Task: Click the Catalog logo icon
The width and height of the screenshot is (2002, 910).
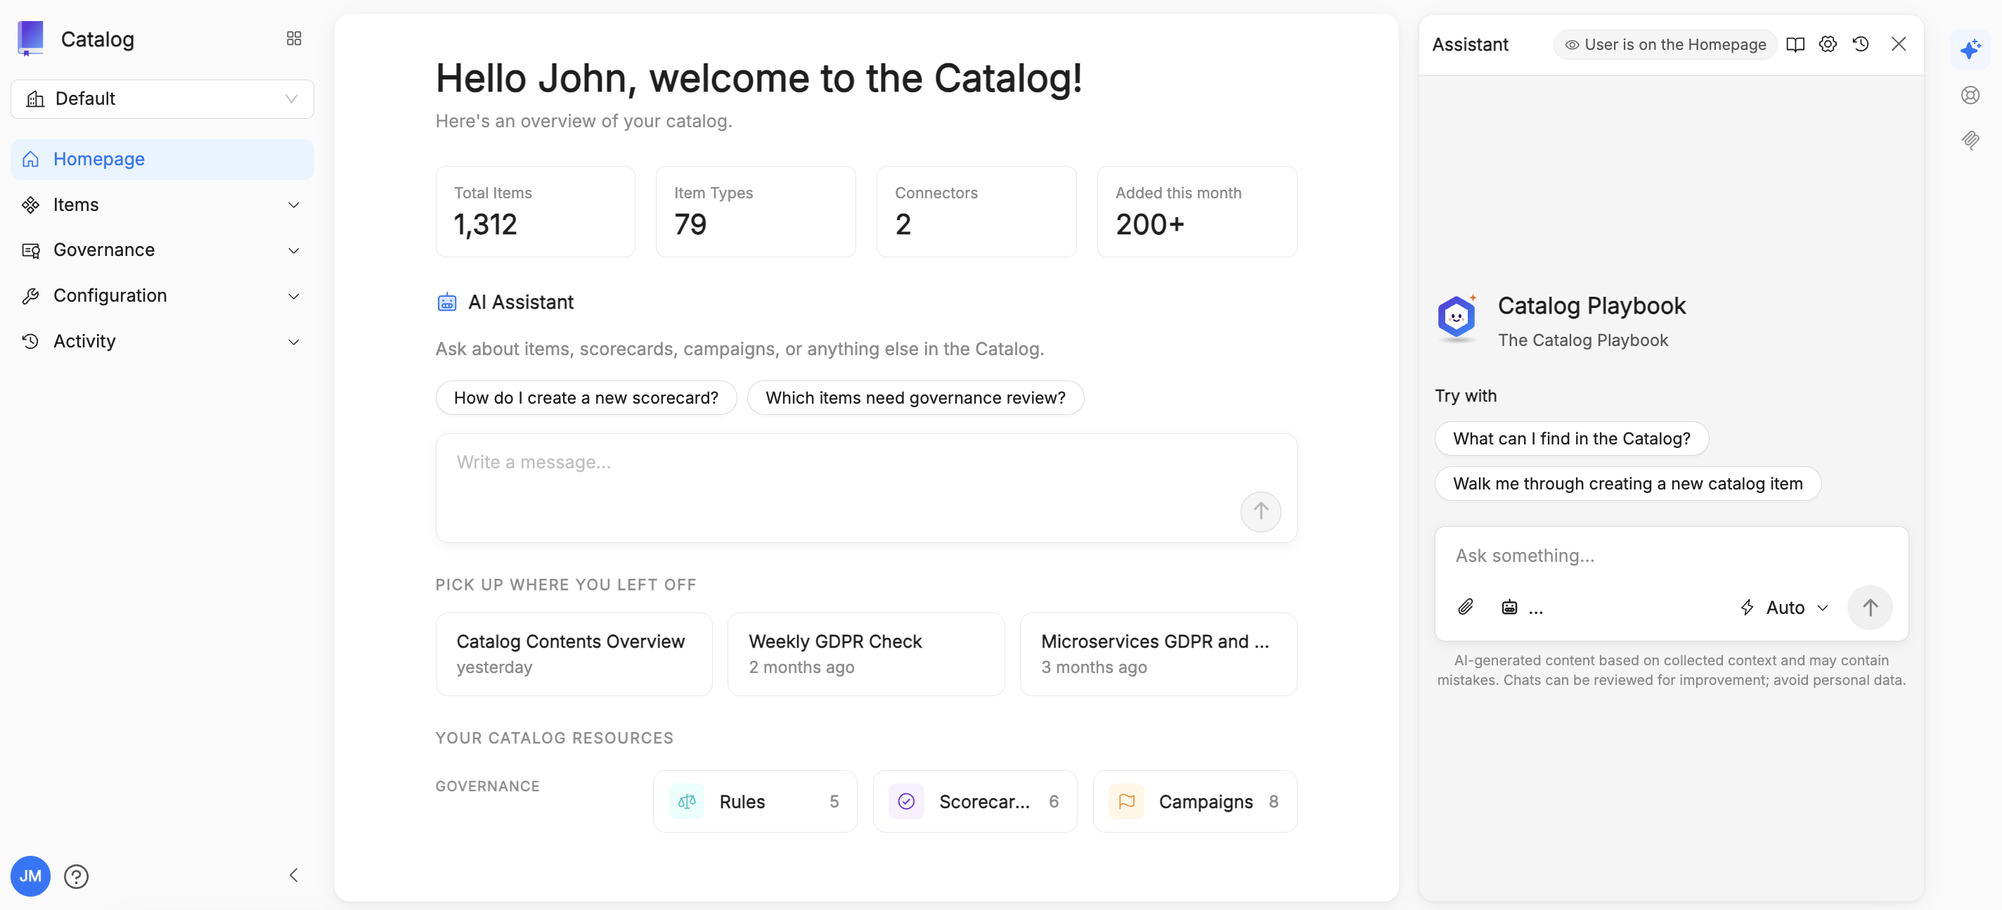Action: tap(31, 38)
